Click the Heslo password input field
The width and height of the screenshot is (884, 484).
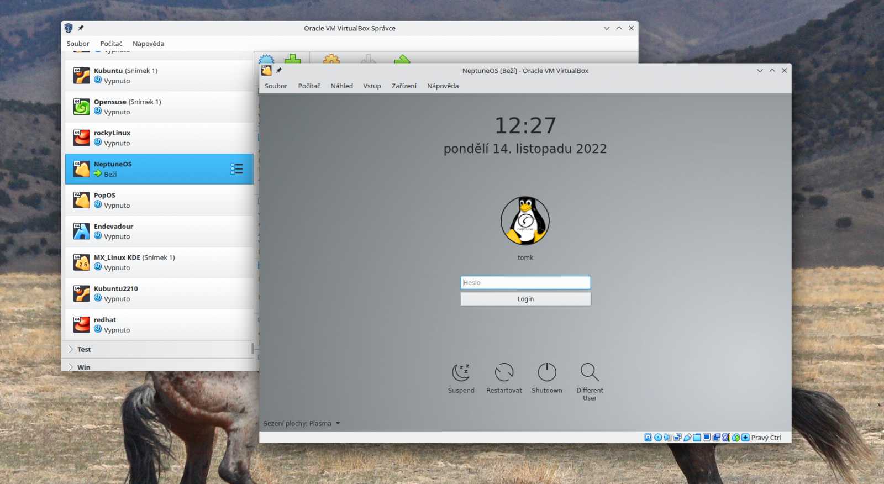click(525, 282)
